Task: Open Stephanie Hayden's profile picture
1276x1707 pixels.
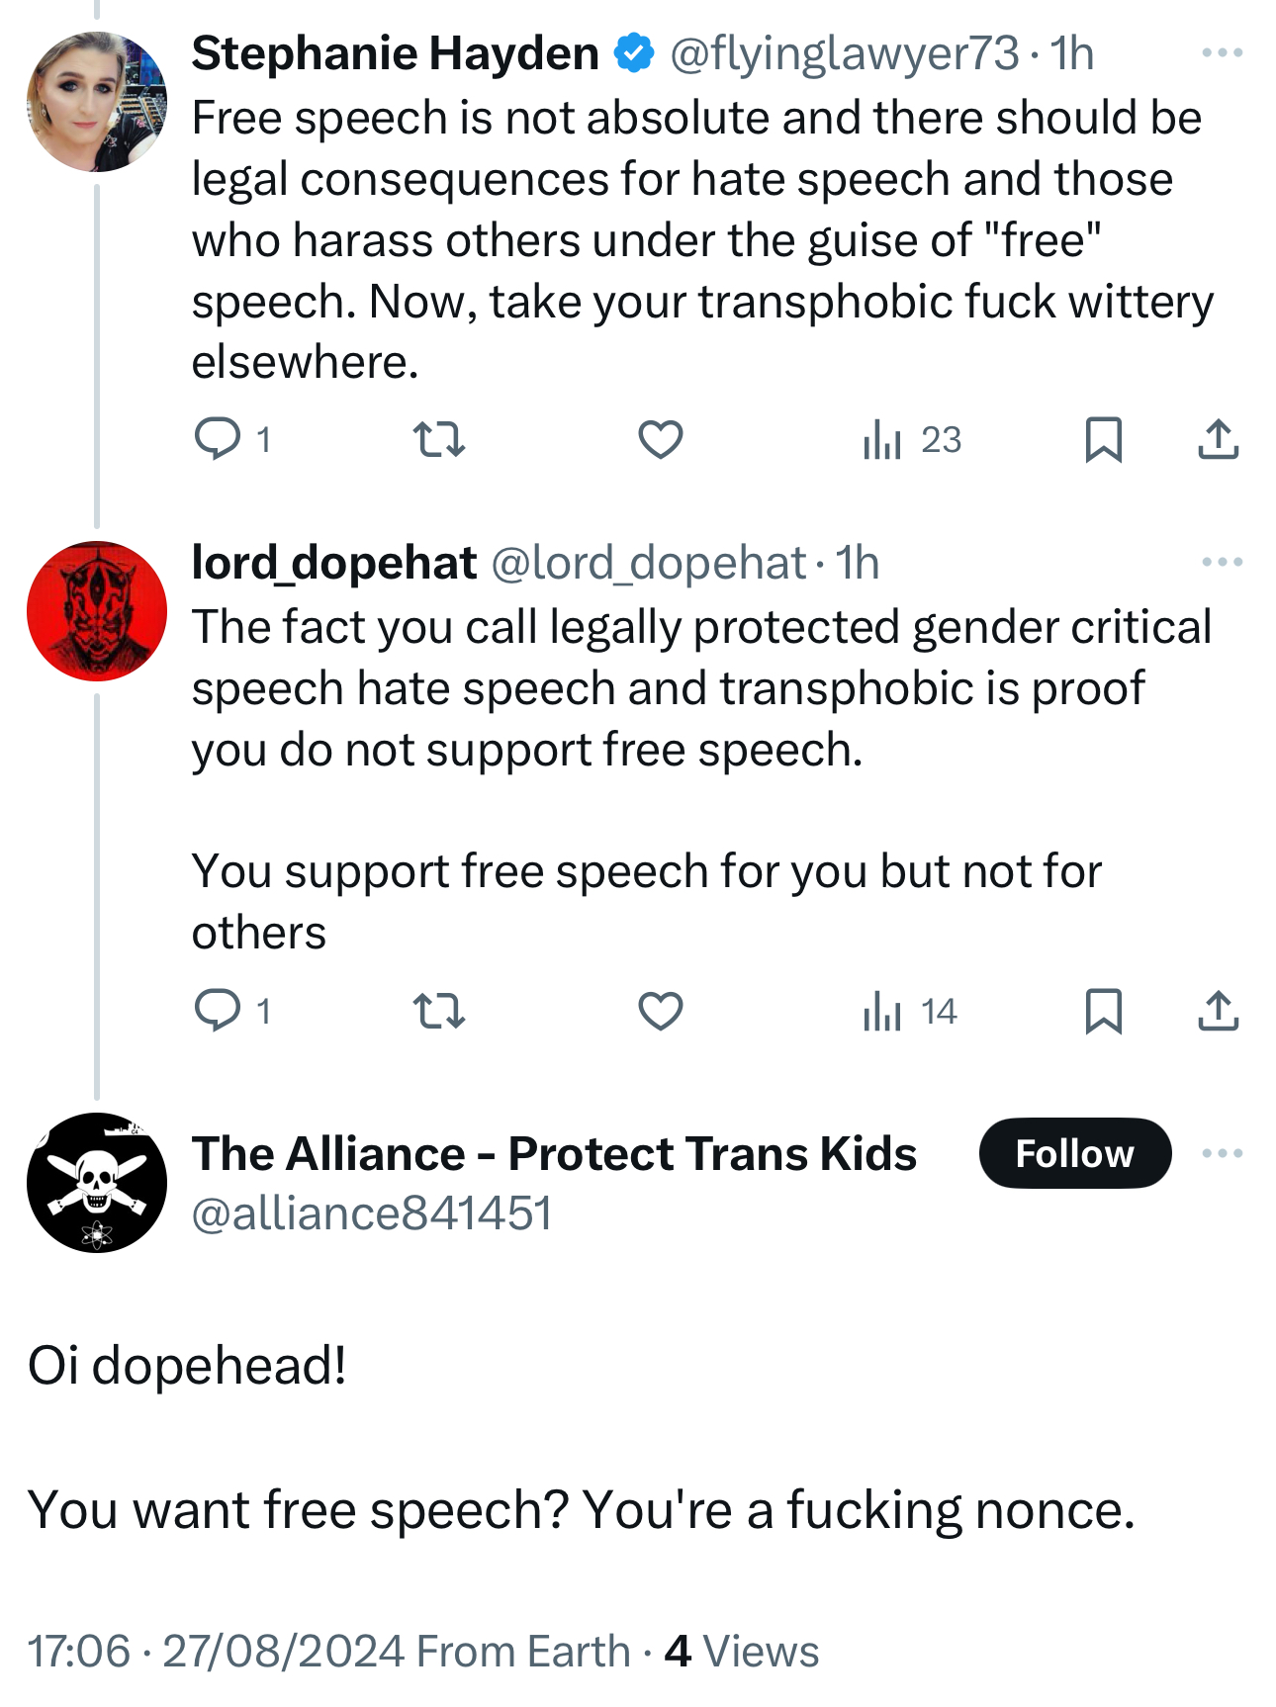Action: (x=97, y=102)
